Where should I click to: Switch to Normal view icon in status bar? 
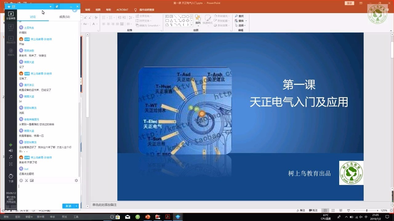(325, 211)
